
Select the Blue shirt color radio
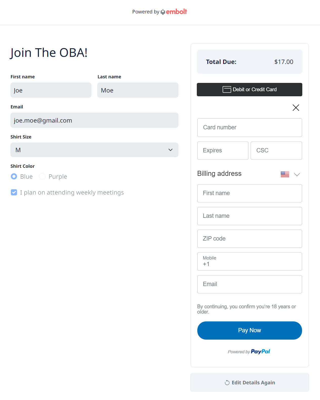click(x=14, y=176)
